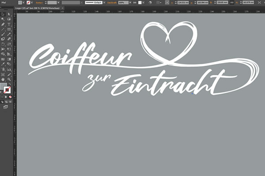265x176 pixels.
Task: Pick the Type tool
Action: coord(8,24)
